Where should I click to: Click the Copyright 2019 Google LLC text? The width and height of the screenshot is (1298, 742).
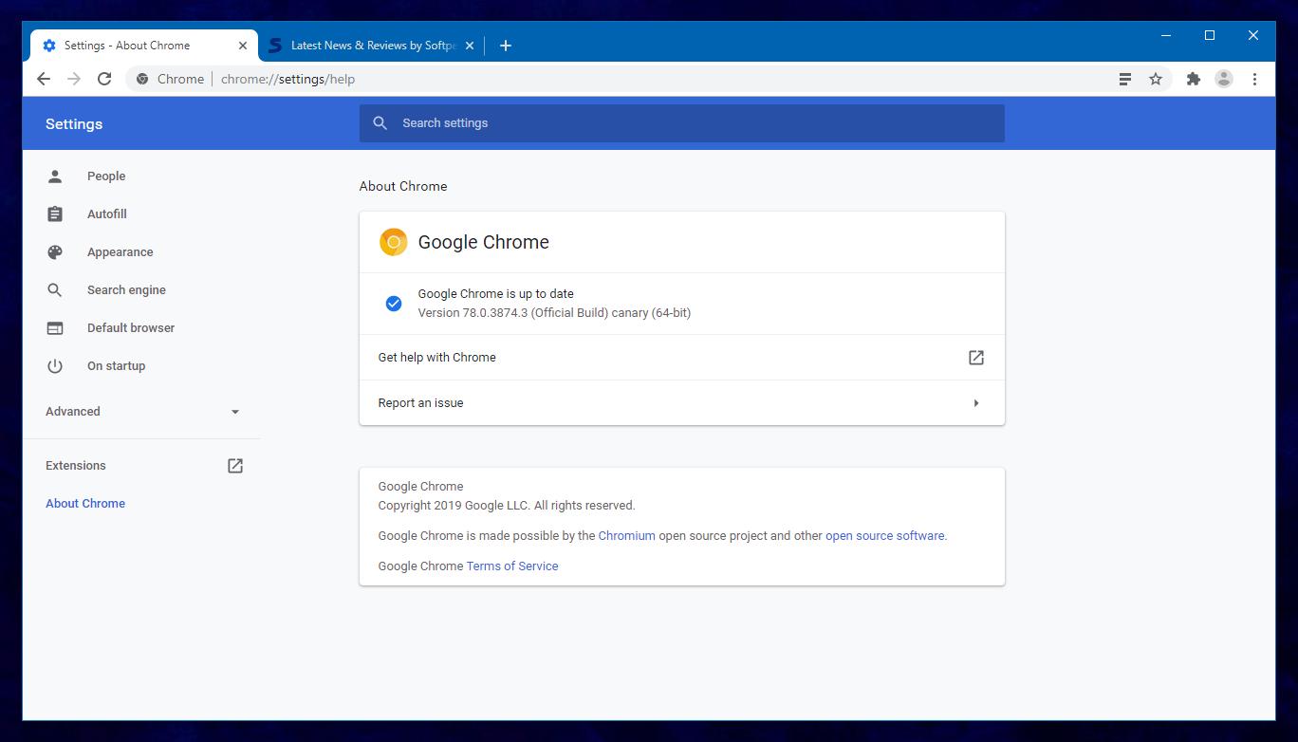point(507,506)
